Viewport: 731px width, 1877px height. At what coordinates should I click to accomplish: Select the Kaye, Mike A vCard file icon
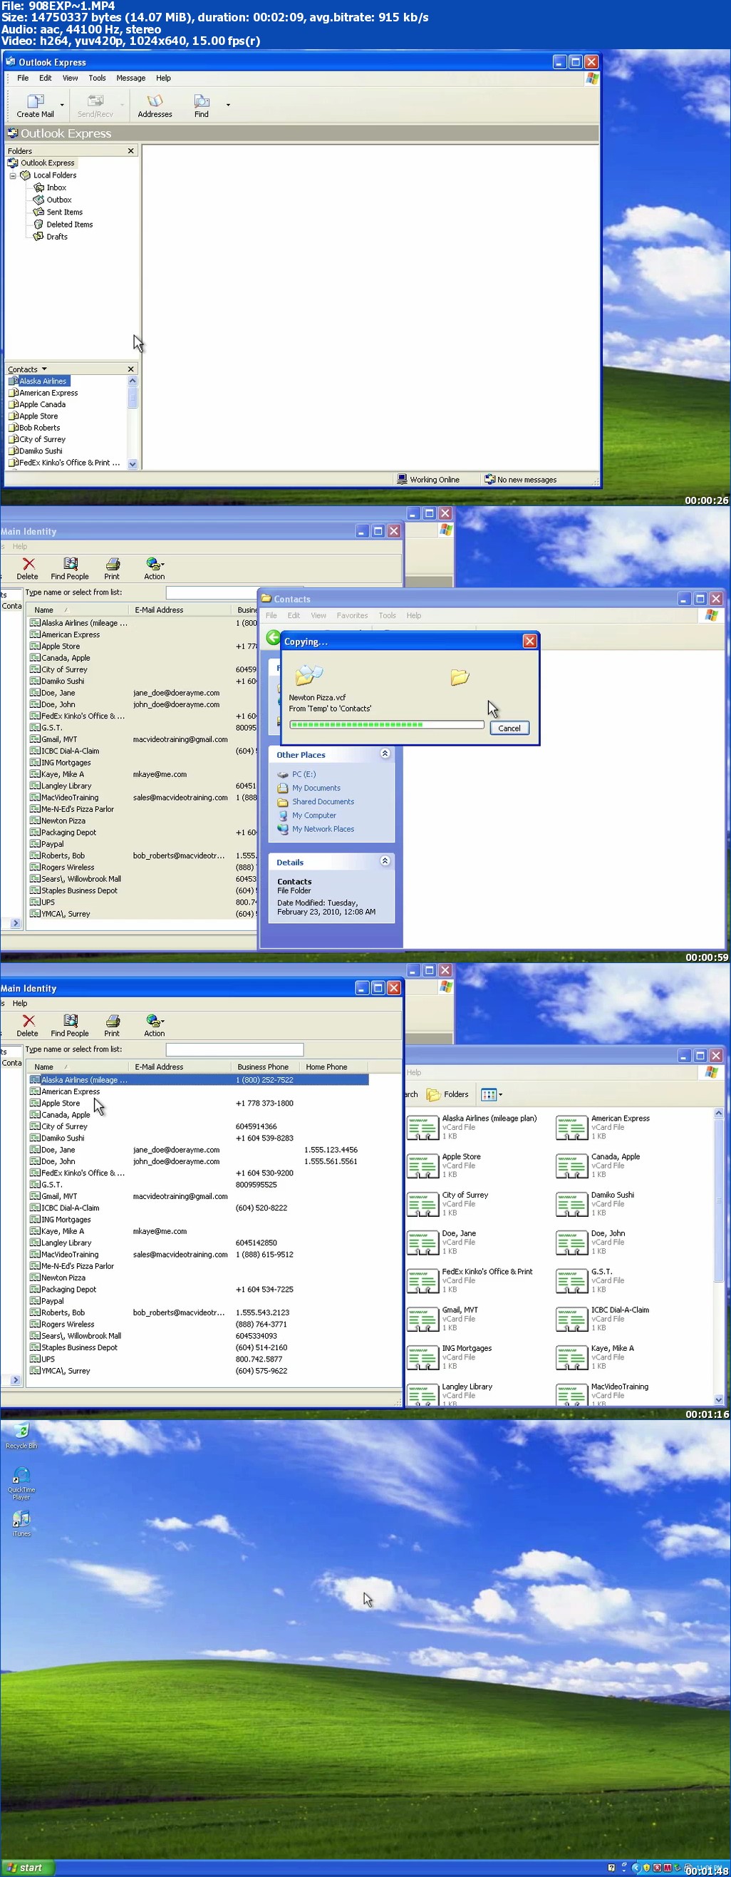coord(571,1357)
